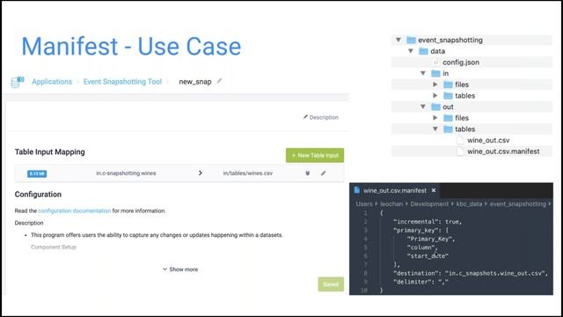Click the arrow chevron in mapping row
This screenshot has height=317, width=563.
coord(201,173)
